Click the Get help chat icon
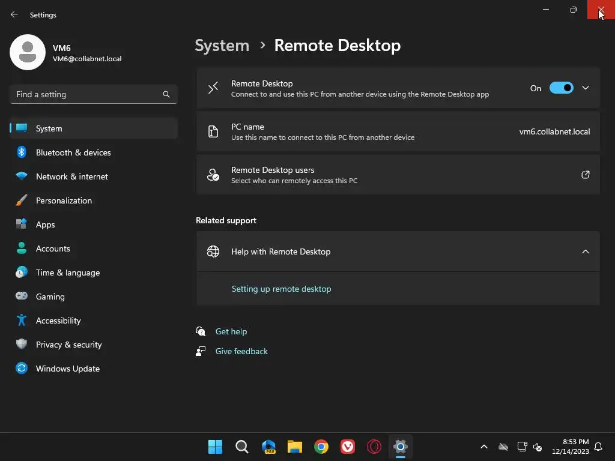 coord(201,331)
